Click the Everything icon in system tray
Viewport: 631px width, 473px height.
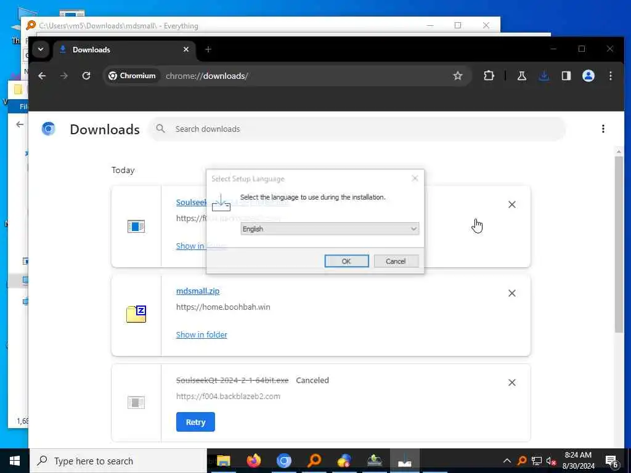point(522,461)
